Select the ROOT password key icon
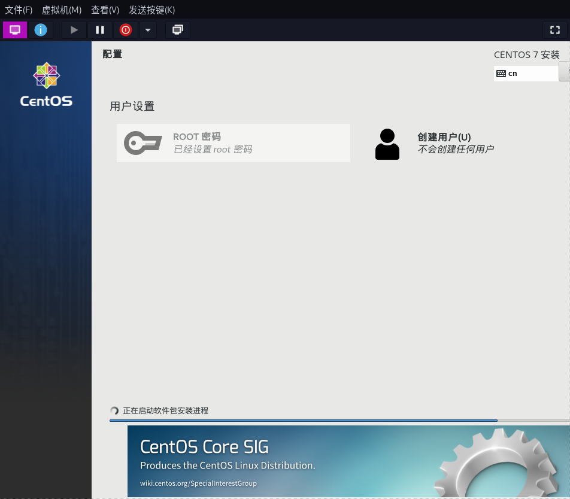 [142, 142]
